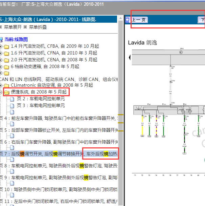Click the tree panel vertical scrollbar track
Screen dimensions: 205x206
pos(121,113)
